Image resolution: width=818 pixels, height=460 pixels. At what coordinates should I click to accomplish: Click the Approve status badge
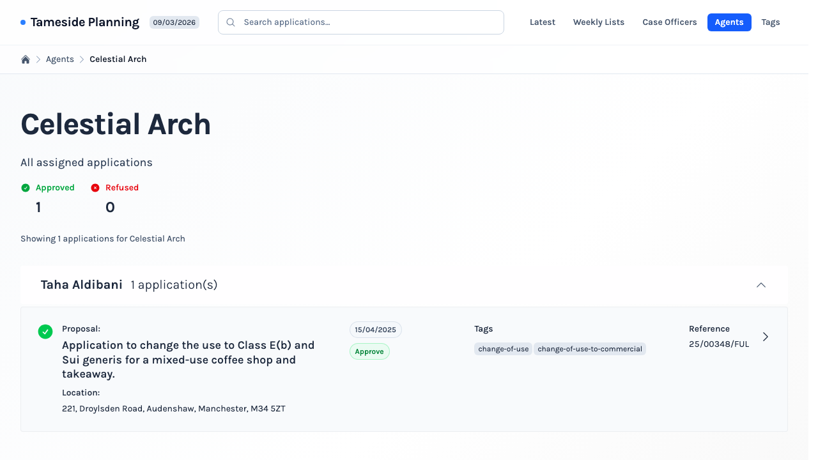[x=369, y=351]
